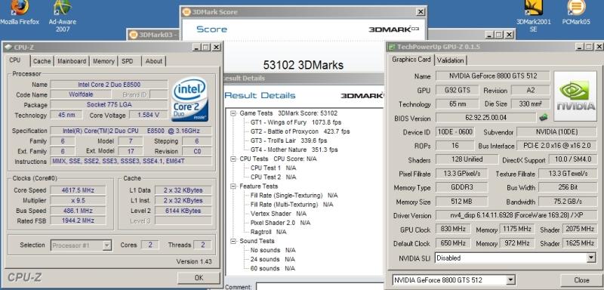604x290 pixels.
Task: Click the Core Voltage 1.584 V field
Action: click(x=149, y=115)
